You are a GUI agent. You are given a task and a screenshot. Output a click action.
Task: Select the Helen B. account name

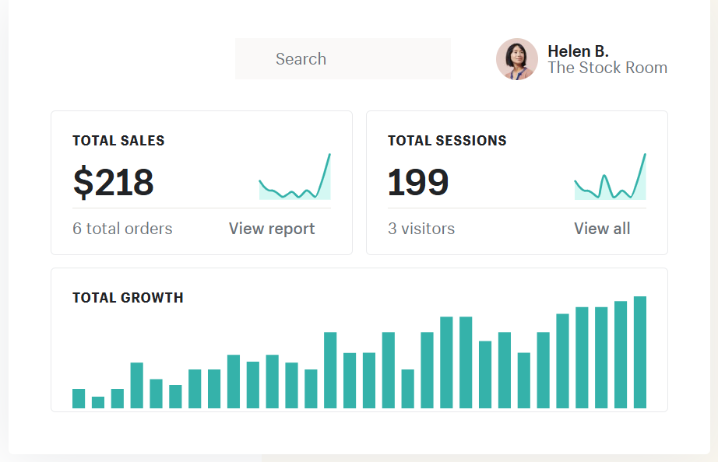578,51
